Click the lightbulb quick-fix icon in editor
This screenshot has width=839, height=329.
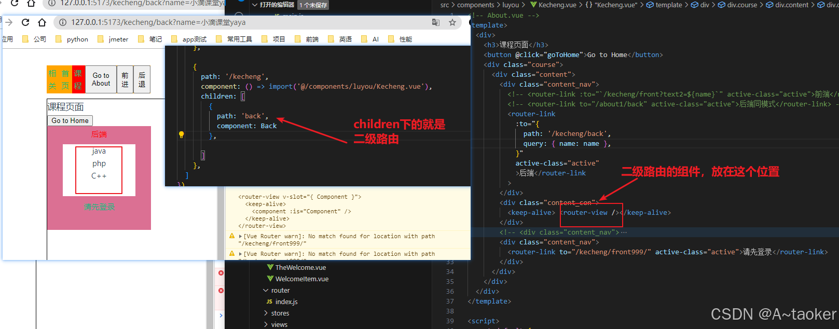coord(181,135)
